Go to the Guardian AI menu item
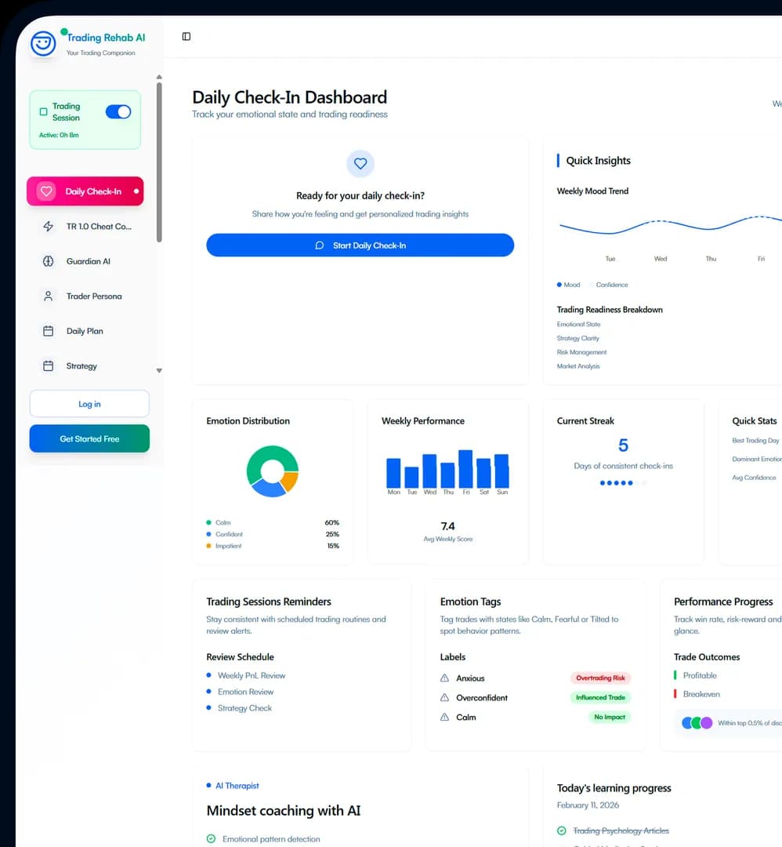The width and height of the screenshot is (782, 847). coord(88,261)
